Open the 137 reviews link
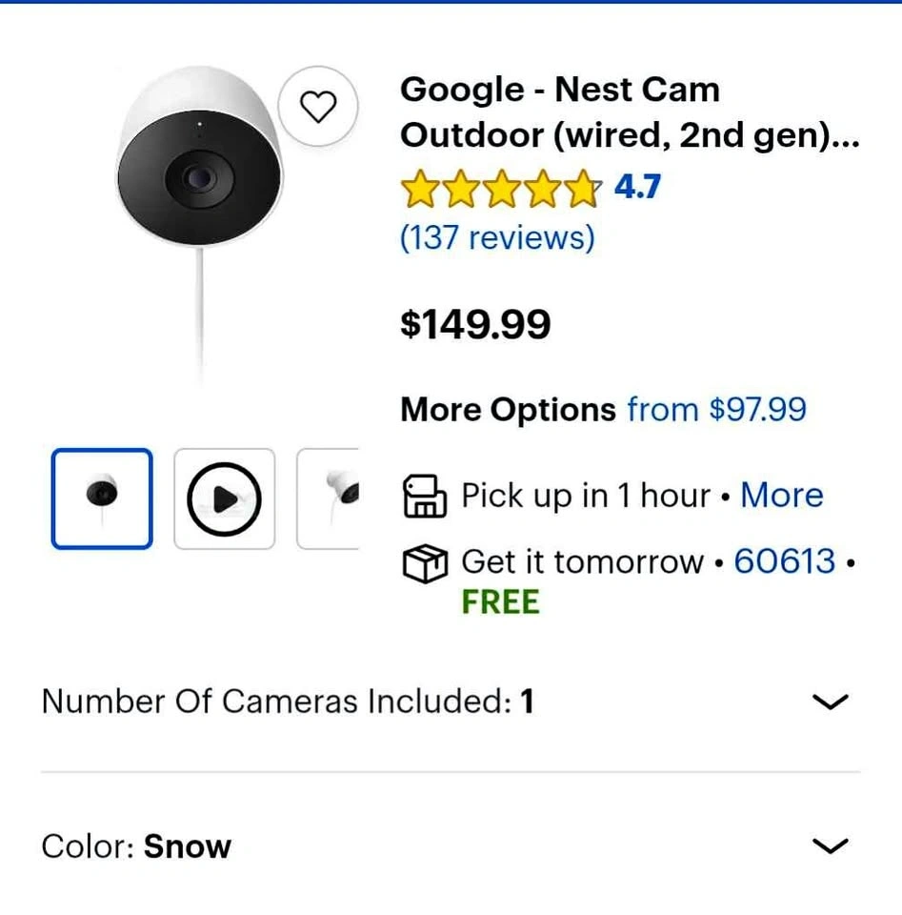The image size is (902, 915). (497, 236)
